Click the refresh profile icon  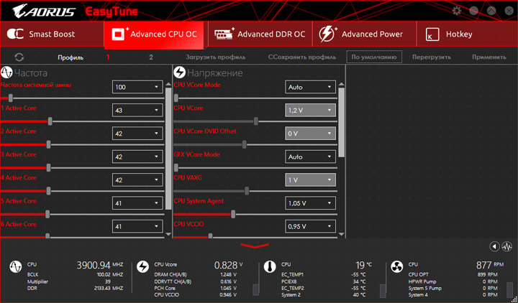click(19, 57)
